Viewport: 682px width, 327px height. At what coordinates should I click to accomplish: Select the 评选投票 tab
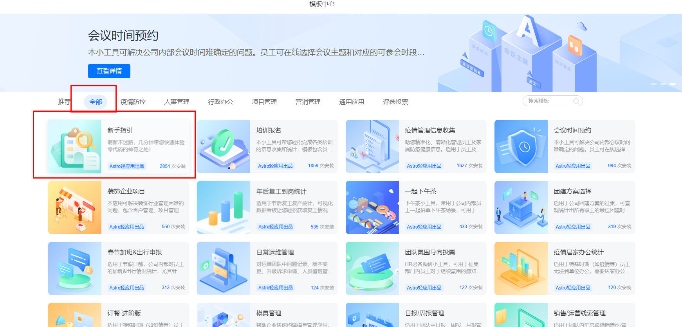coord(395,102)
